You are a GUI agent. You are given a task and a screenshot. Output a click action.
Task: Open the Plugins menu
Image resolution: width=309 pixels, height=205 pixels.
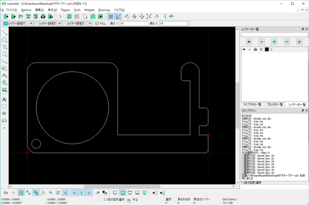[65, 10]
